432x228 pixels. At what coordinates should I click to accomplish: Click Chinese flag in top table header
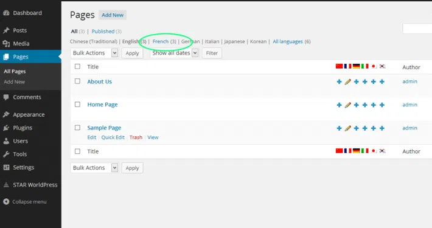click(x=339, y=66)
